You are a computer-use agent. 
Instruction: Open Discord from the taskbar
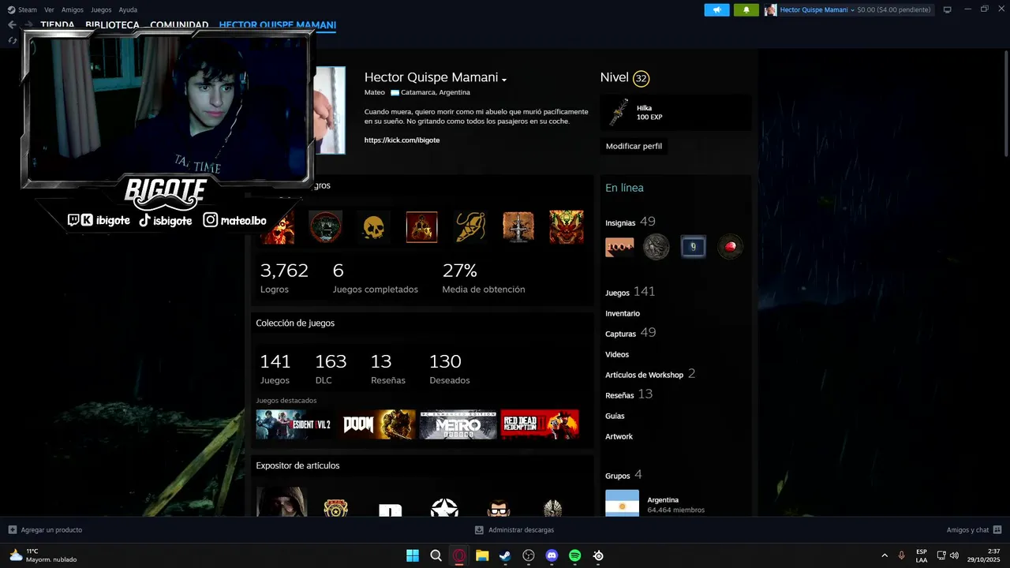(552, 555)
